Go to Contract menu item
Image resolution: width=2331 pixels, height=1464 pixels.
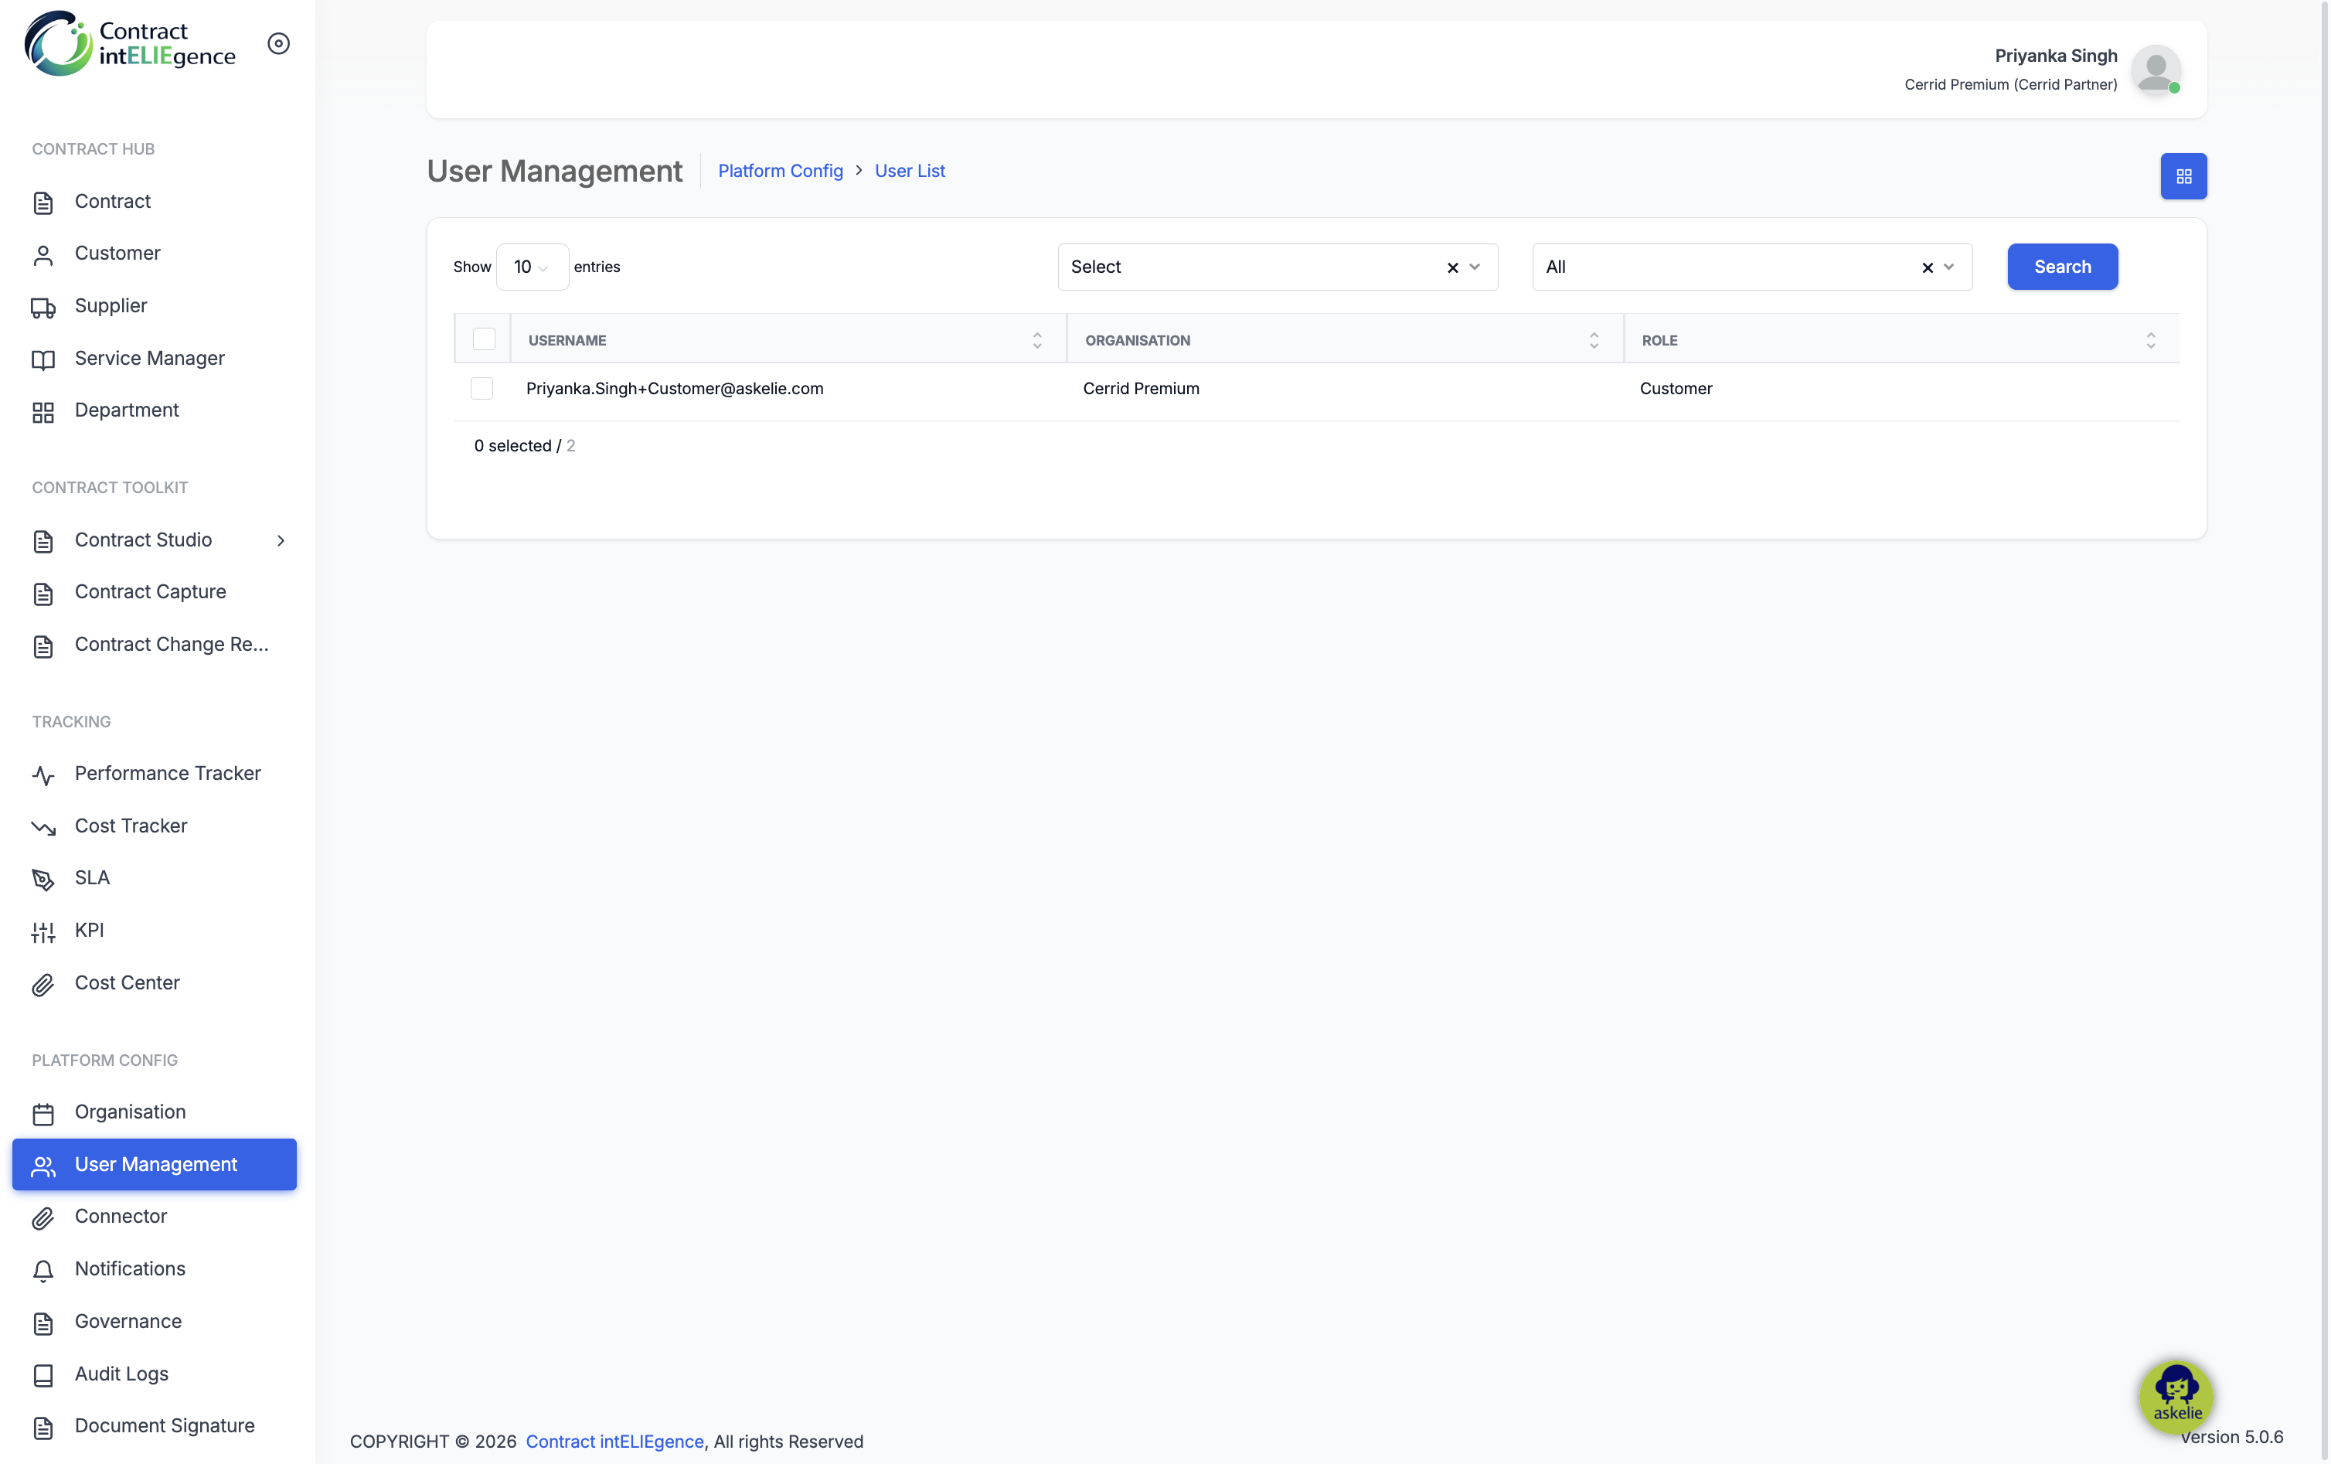(155, 202)
